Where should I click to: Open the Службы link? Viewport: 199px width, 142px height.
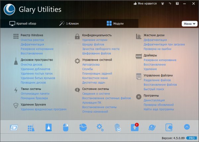click(88, 69)
